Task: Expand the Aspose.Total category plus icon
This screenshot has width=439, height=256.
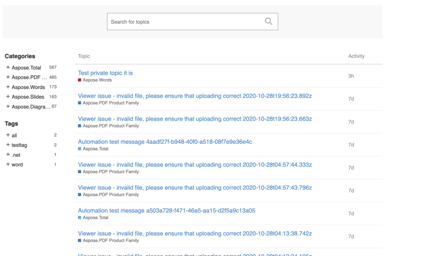Action: [8, 67]
